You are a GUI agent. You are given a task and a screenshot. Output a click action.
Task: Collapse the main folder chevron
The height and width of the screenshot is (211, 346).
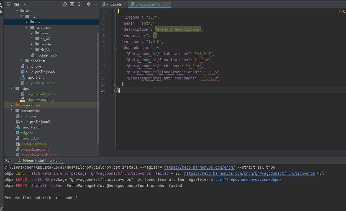[x=22, y=16]
